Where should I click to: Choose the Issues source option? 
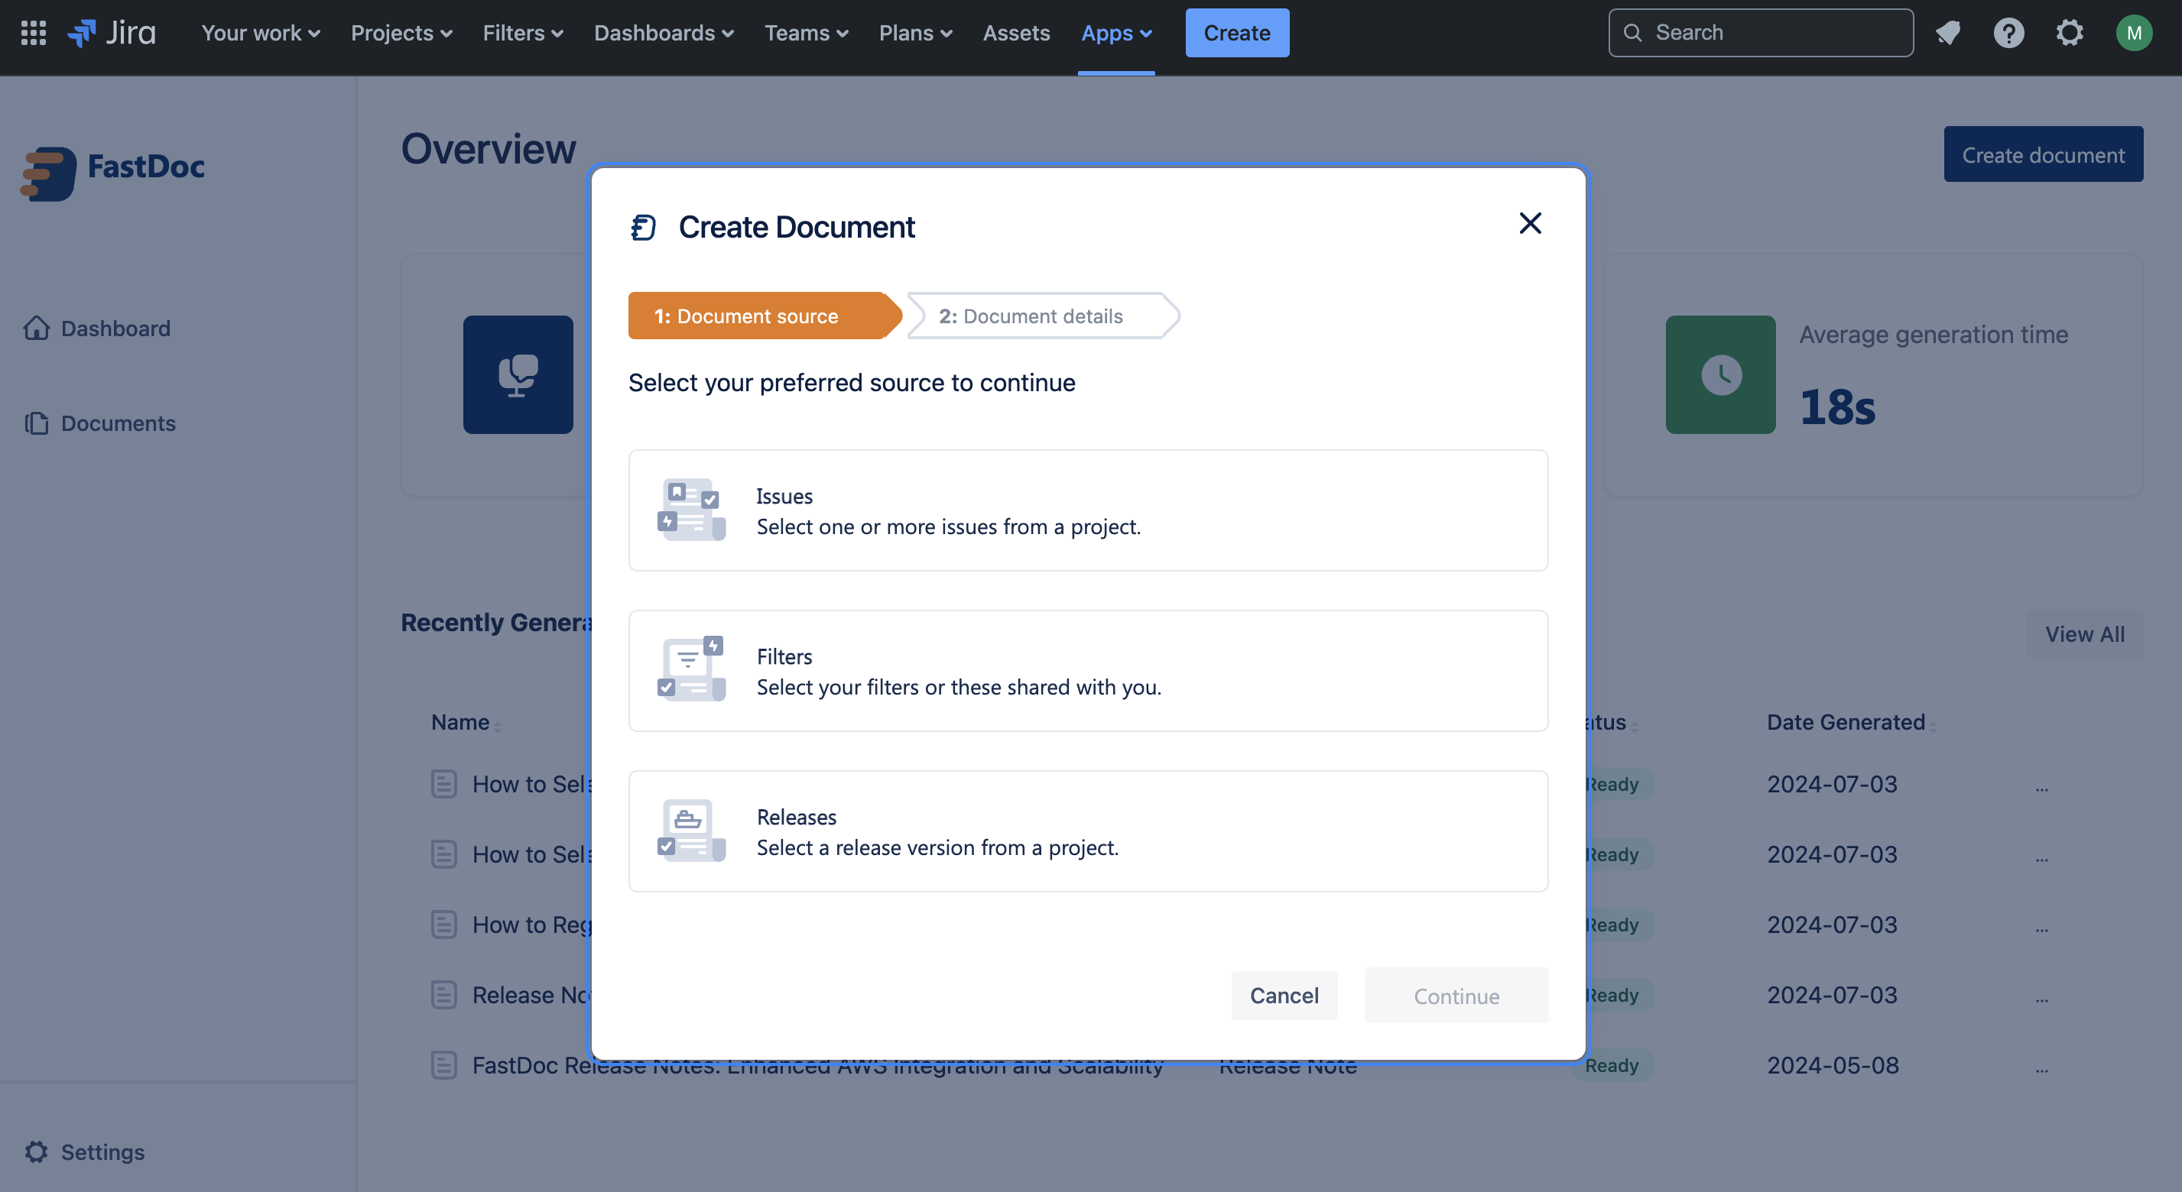(1088, 510)
